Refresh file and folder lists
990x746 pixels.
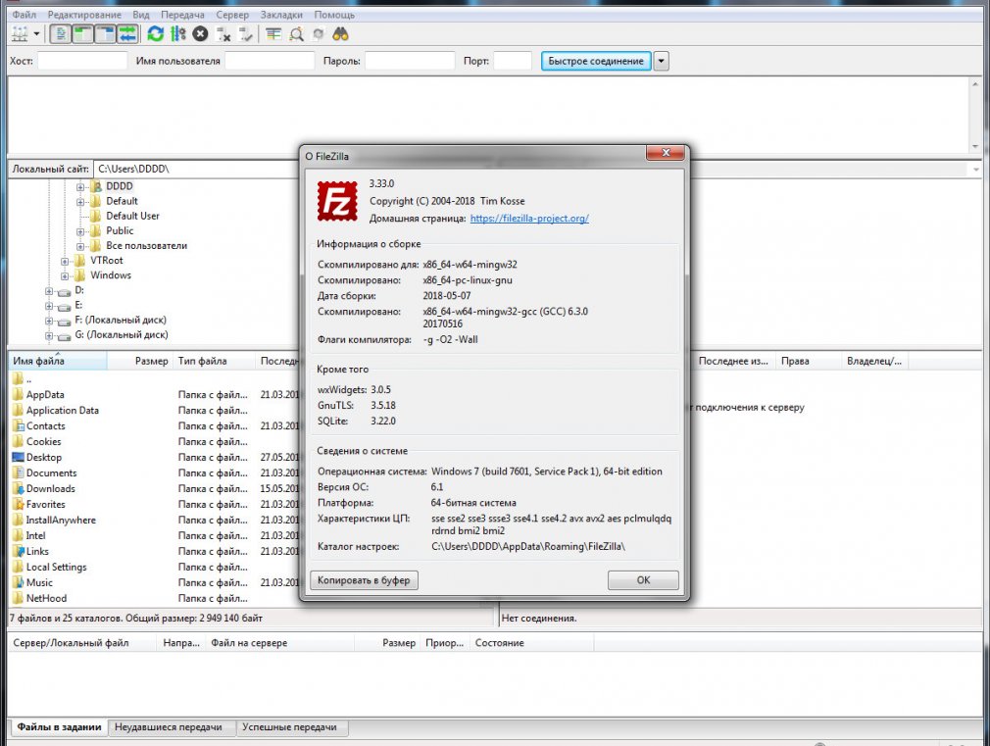(155, 34)
